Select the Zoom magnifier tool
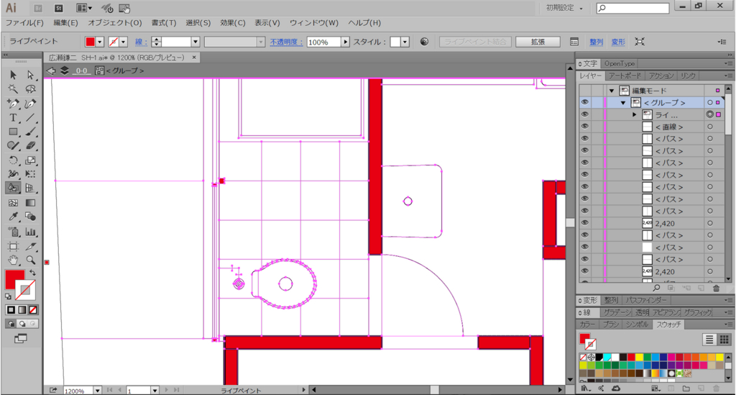The width and height of the screenshot is (736, 395). tap(30, 260)
